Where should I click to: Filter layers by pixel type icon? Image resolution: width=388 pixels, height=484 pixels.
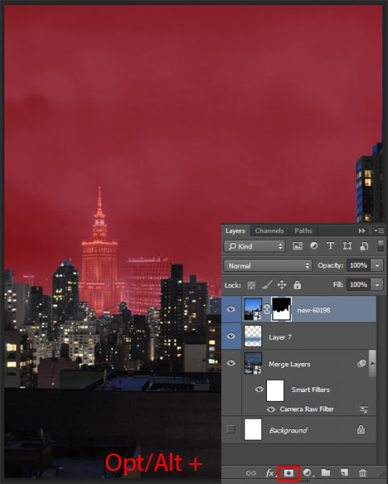297,246
